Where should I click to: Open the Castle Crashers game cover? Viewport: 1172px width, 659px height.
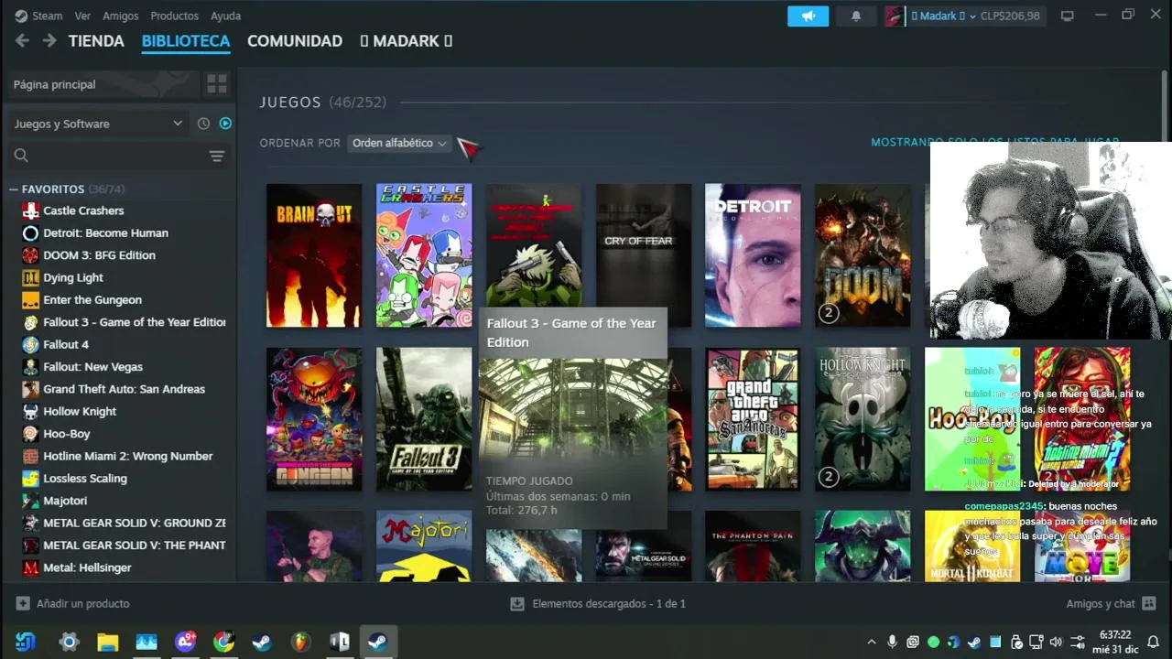click(424, 255)
